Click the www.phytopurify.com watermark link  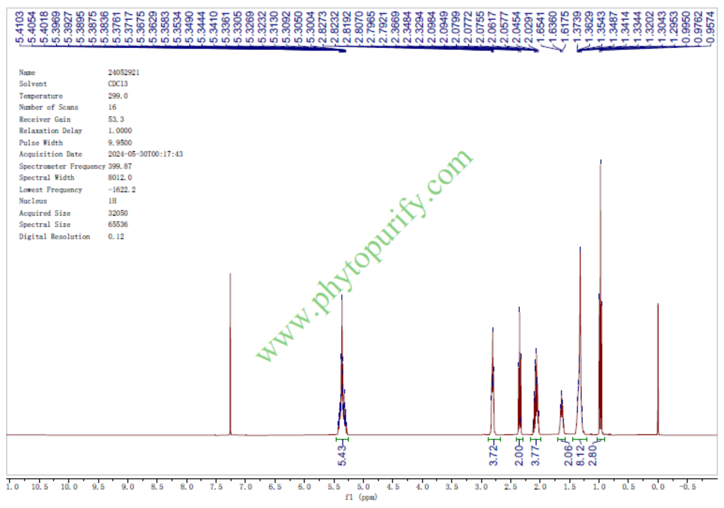(364, 256)
